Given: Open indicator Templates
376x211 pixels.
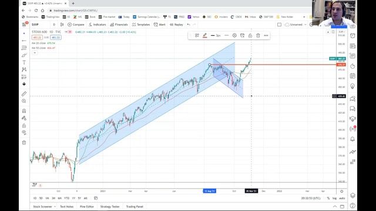Looking at the screenshot, I should coord(141,25).
